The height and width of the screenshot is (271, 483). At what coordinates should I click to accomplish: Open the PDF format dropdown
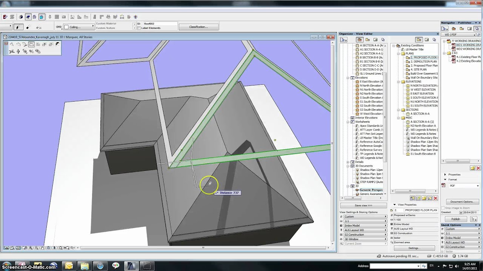(x=463, y=186)
